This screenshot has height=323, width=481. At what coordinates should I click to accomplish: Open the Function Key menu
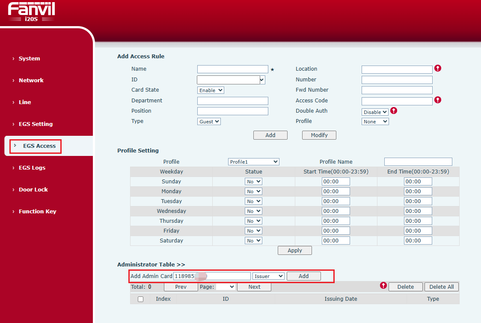tap(37, 211)
